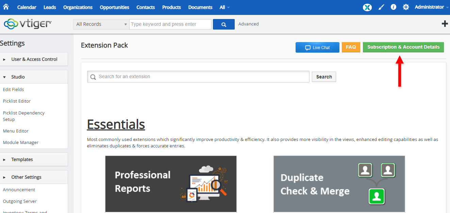Open Picklist Dependency Setup
Image resolution: width=450 pixels, height=213 pixels.
pyautogui.click(x=23, y=116)
